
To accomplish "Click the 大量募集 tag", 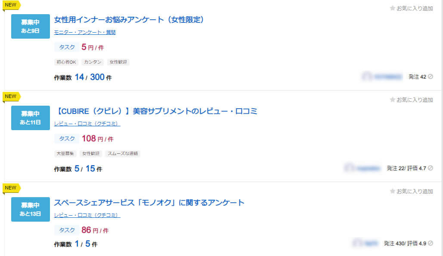I will coord(65,153).
